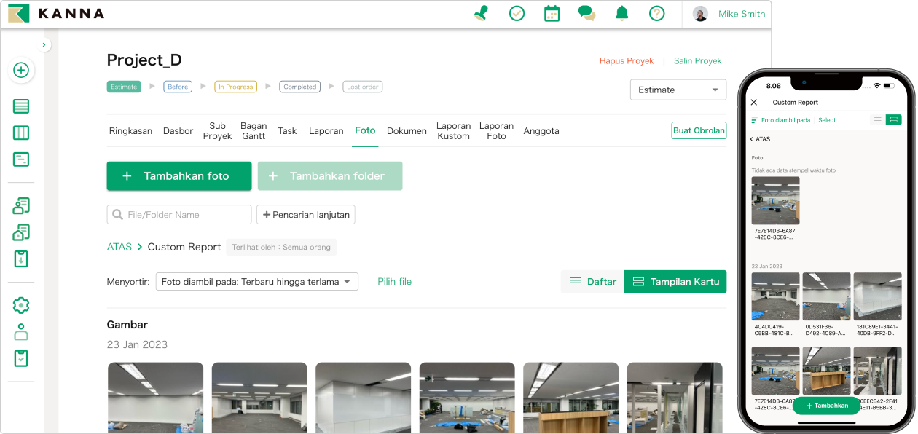Switch to Tampilan Kartu card view
Viewport: 918px width, 434px height.
click(675, 282)
